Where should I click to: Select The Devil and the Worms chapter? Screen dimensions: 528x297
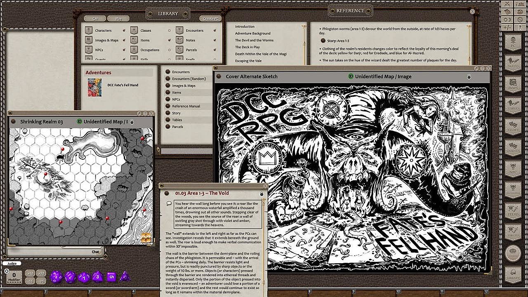click(254, 40)
